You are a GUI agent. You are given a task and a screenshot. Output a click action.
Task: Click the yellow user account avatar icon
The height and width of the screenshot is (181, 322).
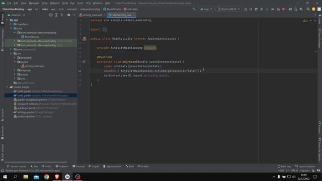[x=313, y=9]
